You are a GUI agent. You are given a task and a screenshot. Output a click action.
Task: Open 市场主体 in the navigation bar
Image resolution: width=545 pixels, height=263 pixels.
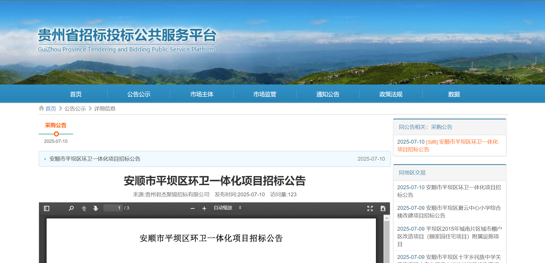click(x=202, y=94)
